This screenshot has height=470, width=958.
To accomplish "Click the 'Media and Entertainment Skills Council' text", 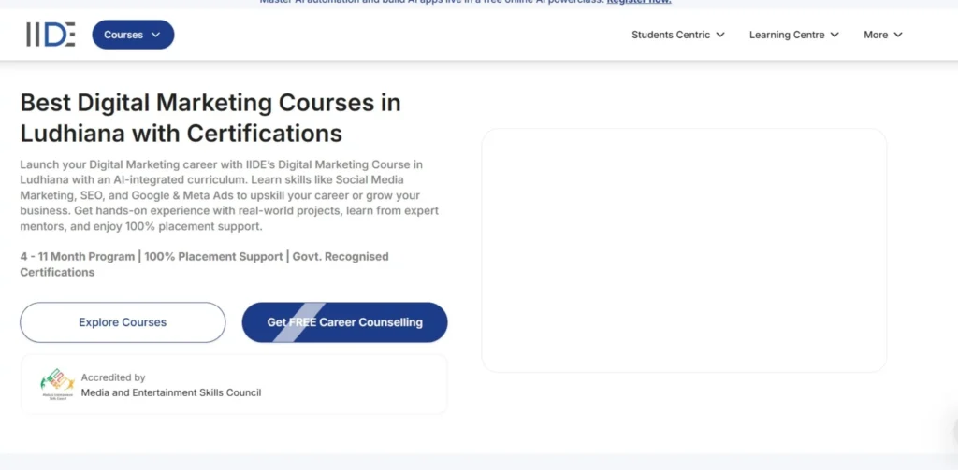I will coord(171,392).
